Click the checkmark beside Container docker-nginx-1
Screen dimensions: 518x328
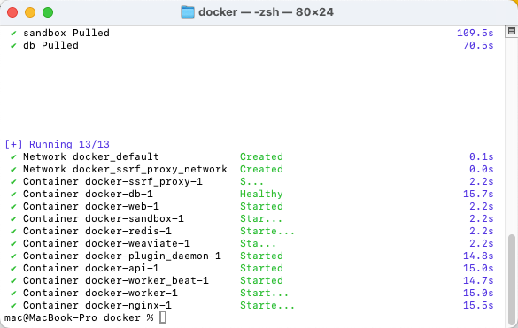pyautogui.click(x=13, y=306)
